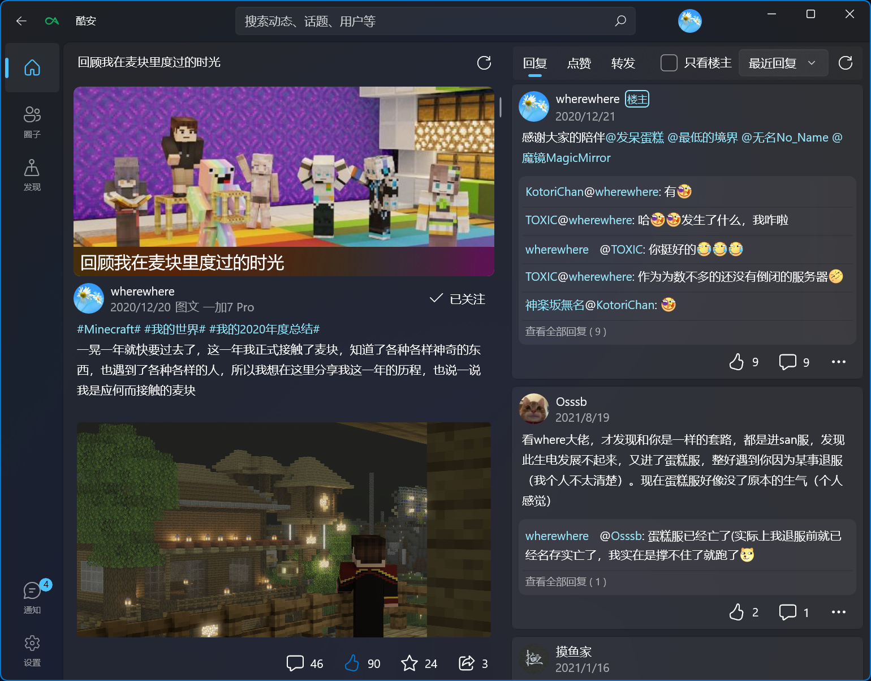Screen dimensions: 871x681
Task: Open the #我的世界# hashtag
Action: pyautogui.click(x=175, y=329)
